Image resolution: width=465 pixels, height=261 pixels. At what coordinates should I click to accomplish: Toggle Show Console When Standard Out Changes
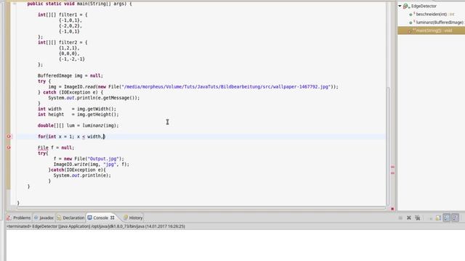point(447,217)
